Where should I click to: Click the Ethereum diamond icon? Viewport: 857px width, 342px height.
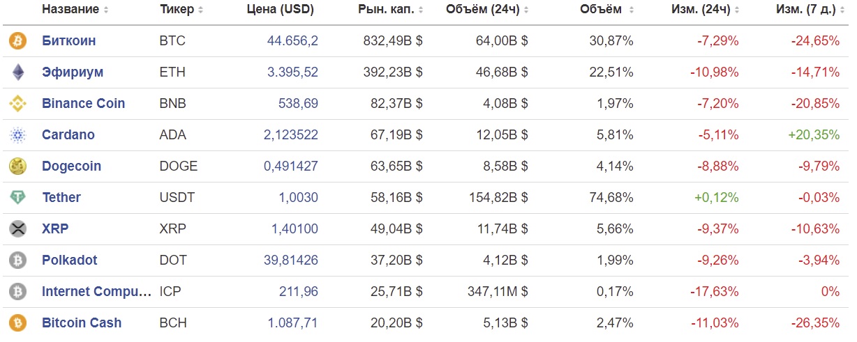point(17,72)
